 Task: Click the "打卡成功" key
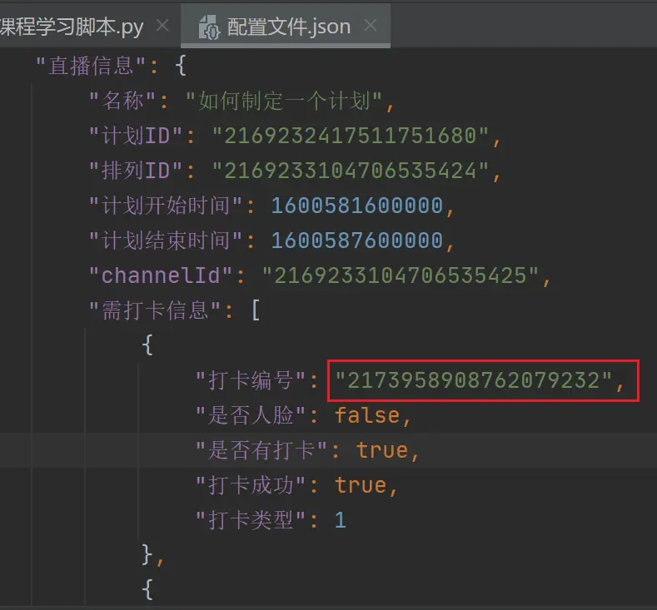(x=251, y=485)
